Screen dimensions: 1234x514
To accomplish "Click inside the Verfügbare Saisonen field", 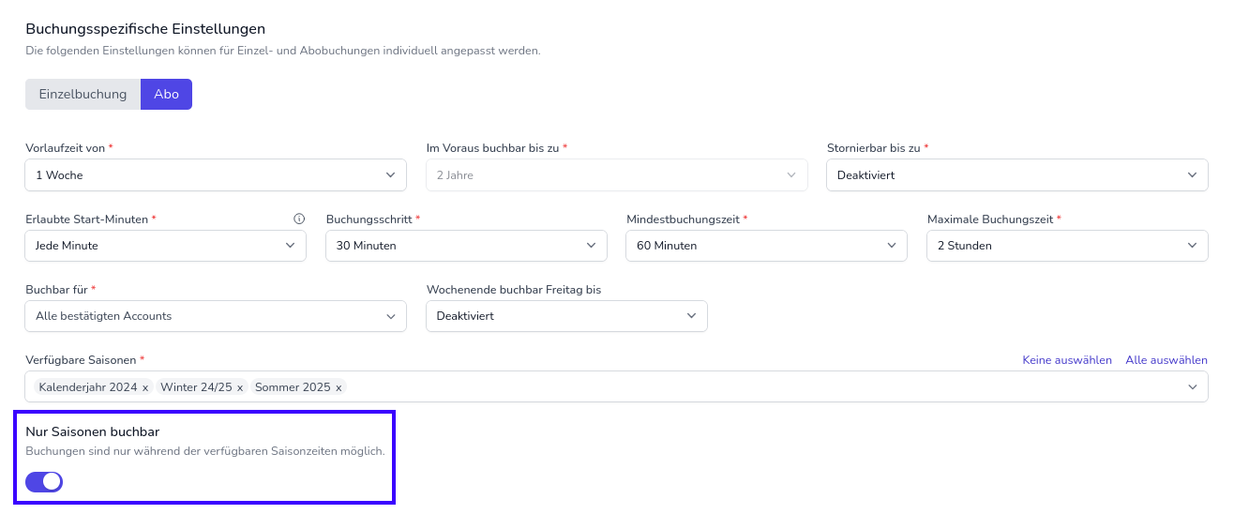I will coord(750,387).
